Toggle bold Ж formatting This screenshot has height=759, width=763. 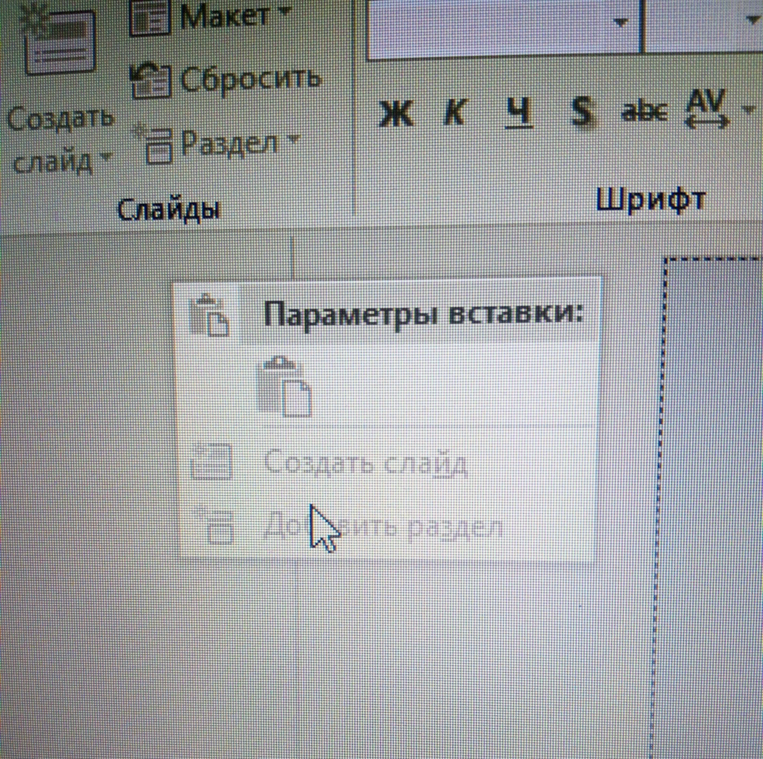396,113
